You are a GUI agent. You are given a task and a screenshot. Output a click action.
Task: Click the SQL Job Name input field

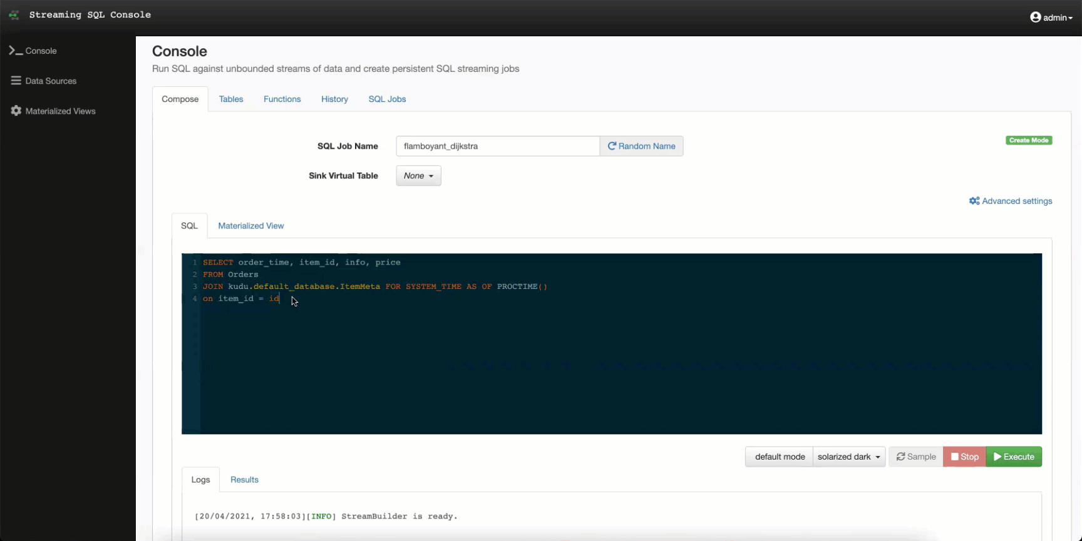pos(497,146)
